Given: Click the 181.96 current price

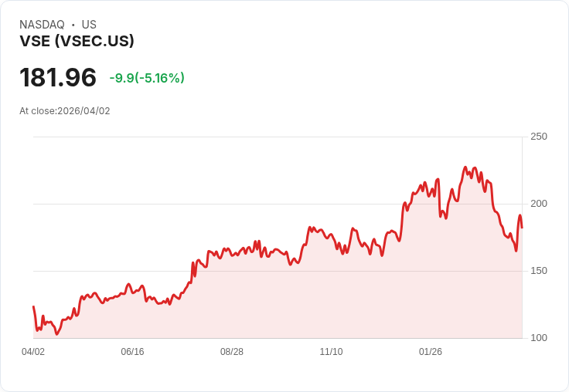Looking at the screenshot, I should [58, 78].
